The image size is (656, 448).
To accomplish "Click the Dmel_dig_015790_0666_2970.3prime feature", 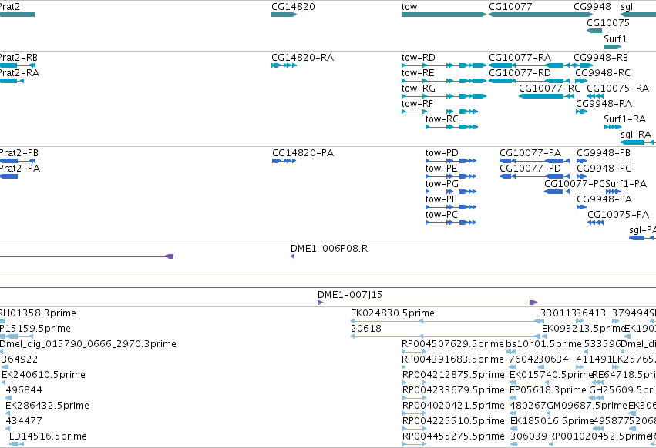I will [2, 352].
